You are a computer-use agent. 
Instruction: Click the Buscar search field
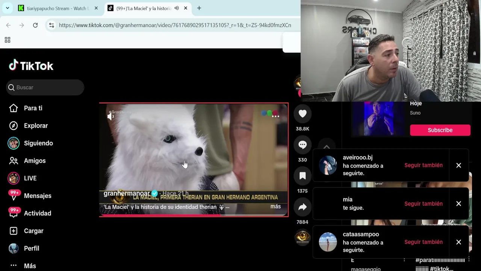[45, 87]
